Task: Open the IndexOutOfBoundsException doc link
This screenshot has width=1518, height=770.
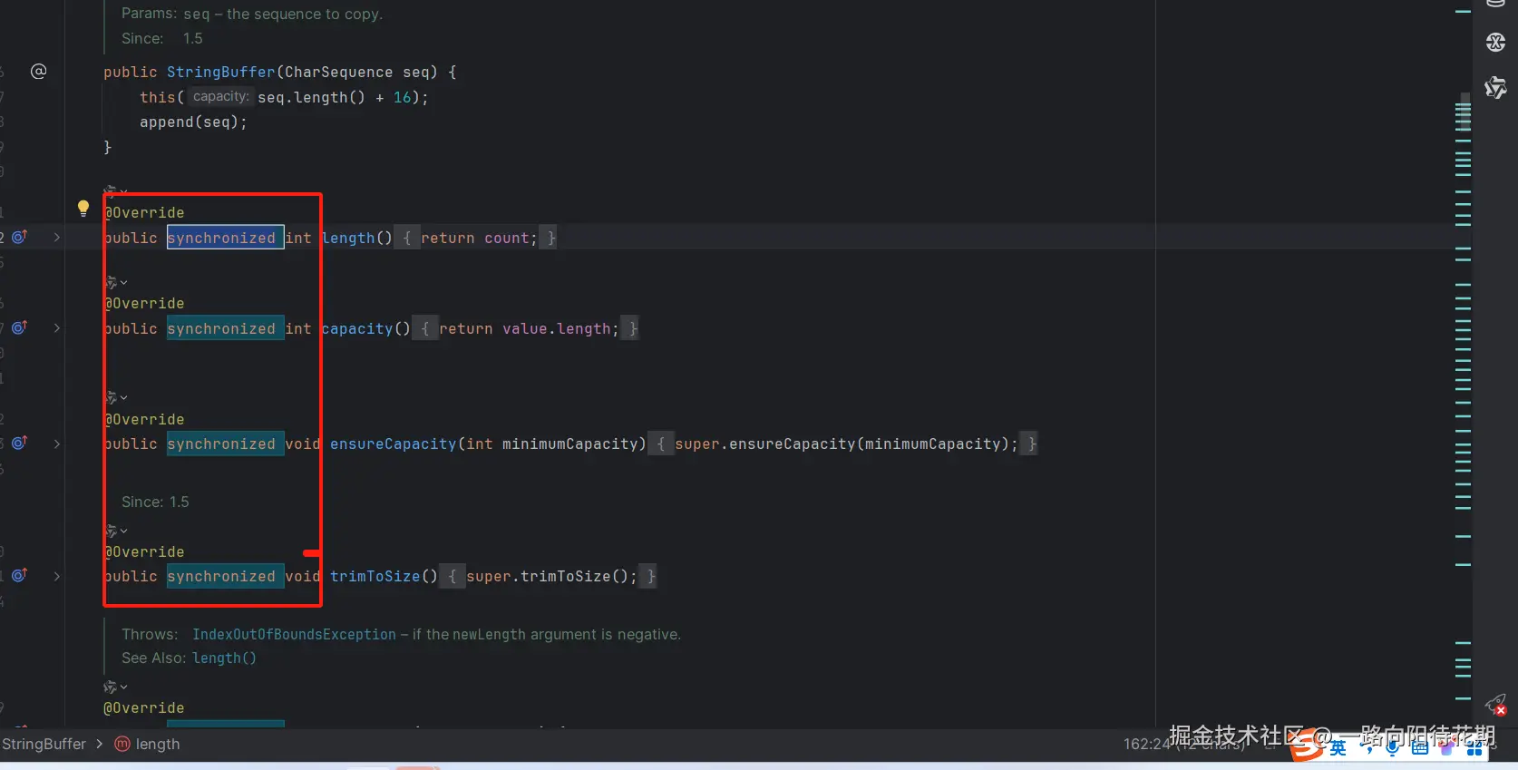Action: 294,634
